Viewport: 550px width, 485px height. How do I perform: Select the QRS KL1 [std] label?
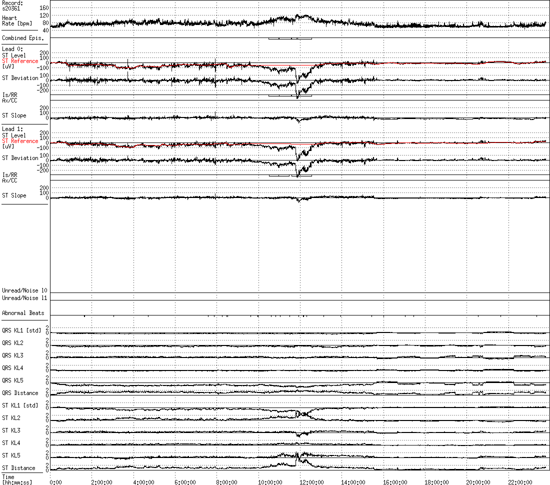22,330
